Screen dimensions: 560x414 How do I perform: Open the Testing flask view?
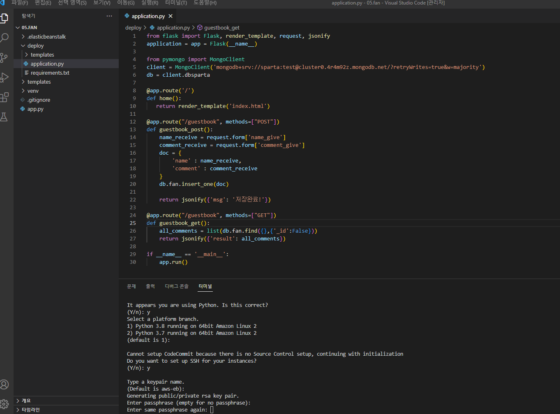4,117
